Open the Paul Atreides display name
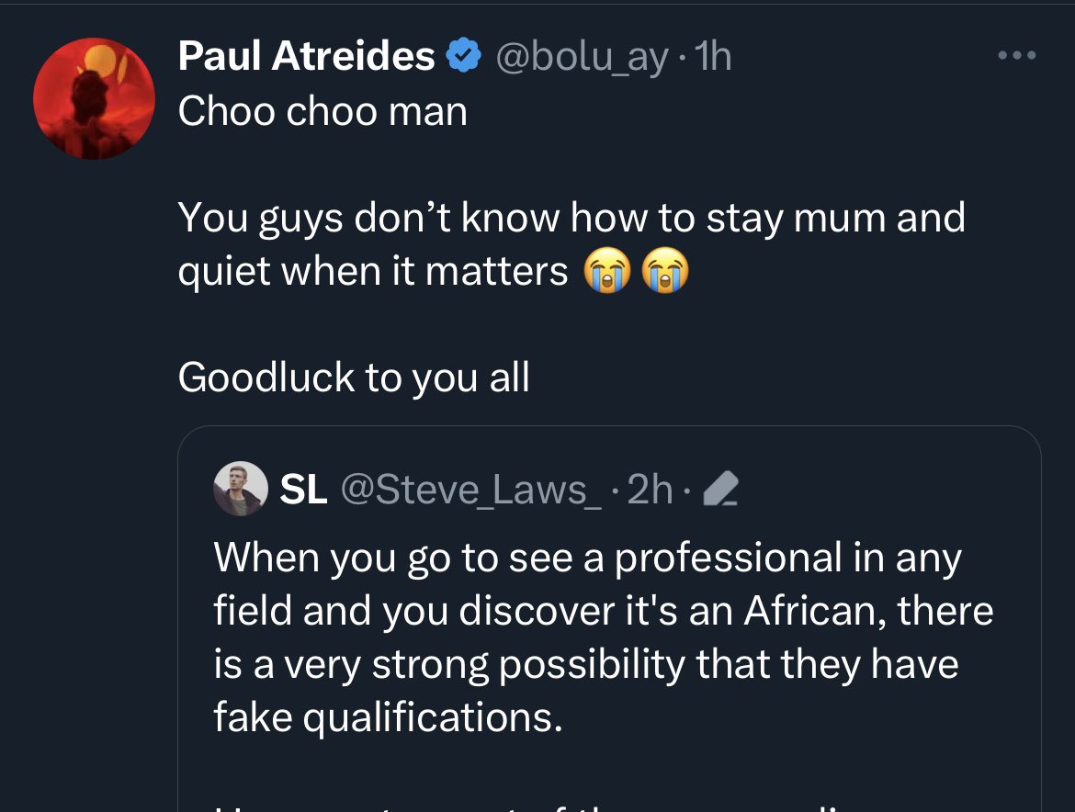1075x812 pixels. (x=306, y=57)
